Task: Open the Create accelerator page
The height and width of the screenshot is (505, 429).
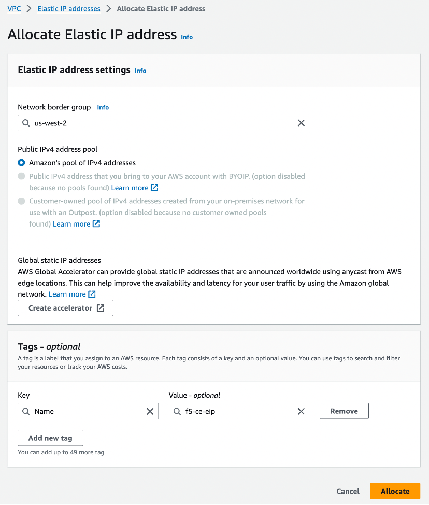Action: click(65, 307)
